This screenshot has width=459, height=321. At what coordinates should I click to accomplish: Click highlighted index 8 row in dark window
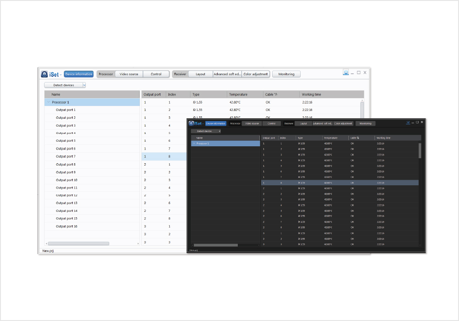(340, 183)
